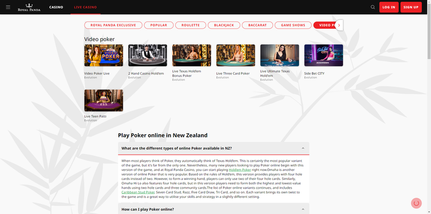Viewport: 431px width, 214px height.
Task: Click the Video Poker Live title
Action: (x=97, y=73)
